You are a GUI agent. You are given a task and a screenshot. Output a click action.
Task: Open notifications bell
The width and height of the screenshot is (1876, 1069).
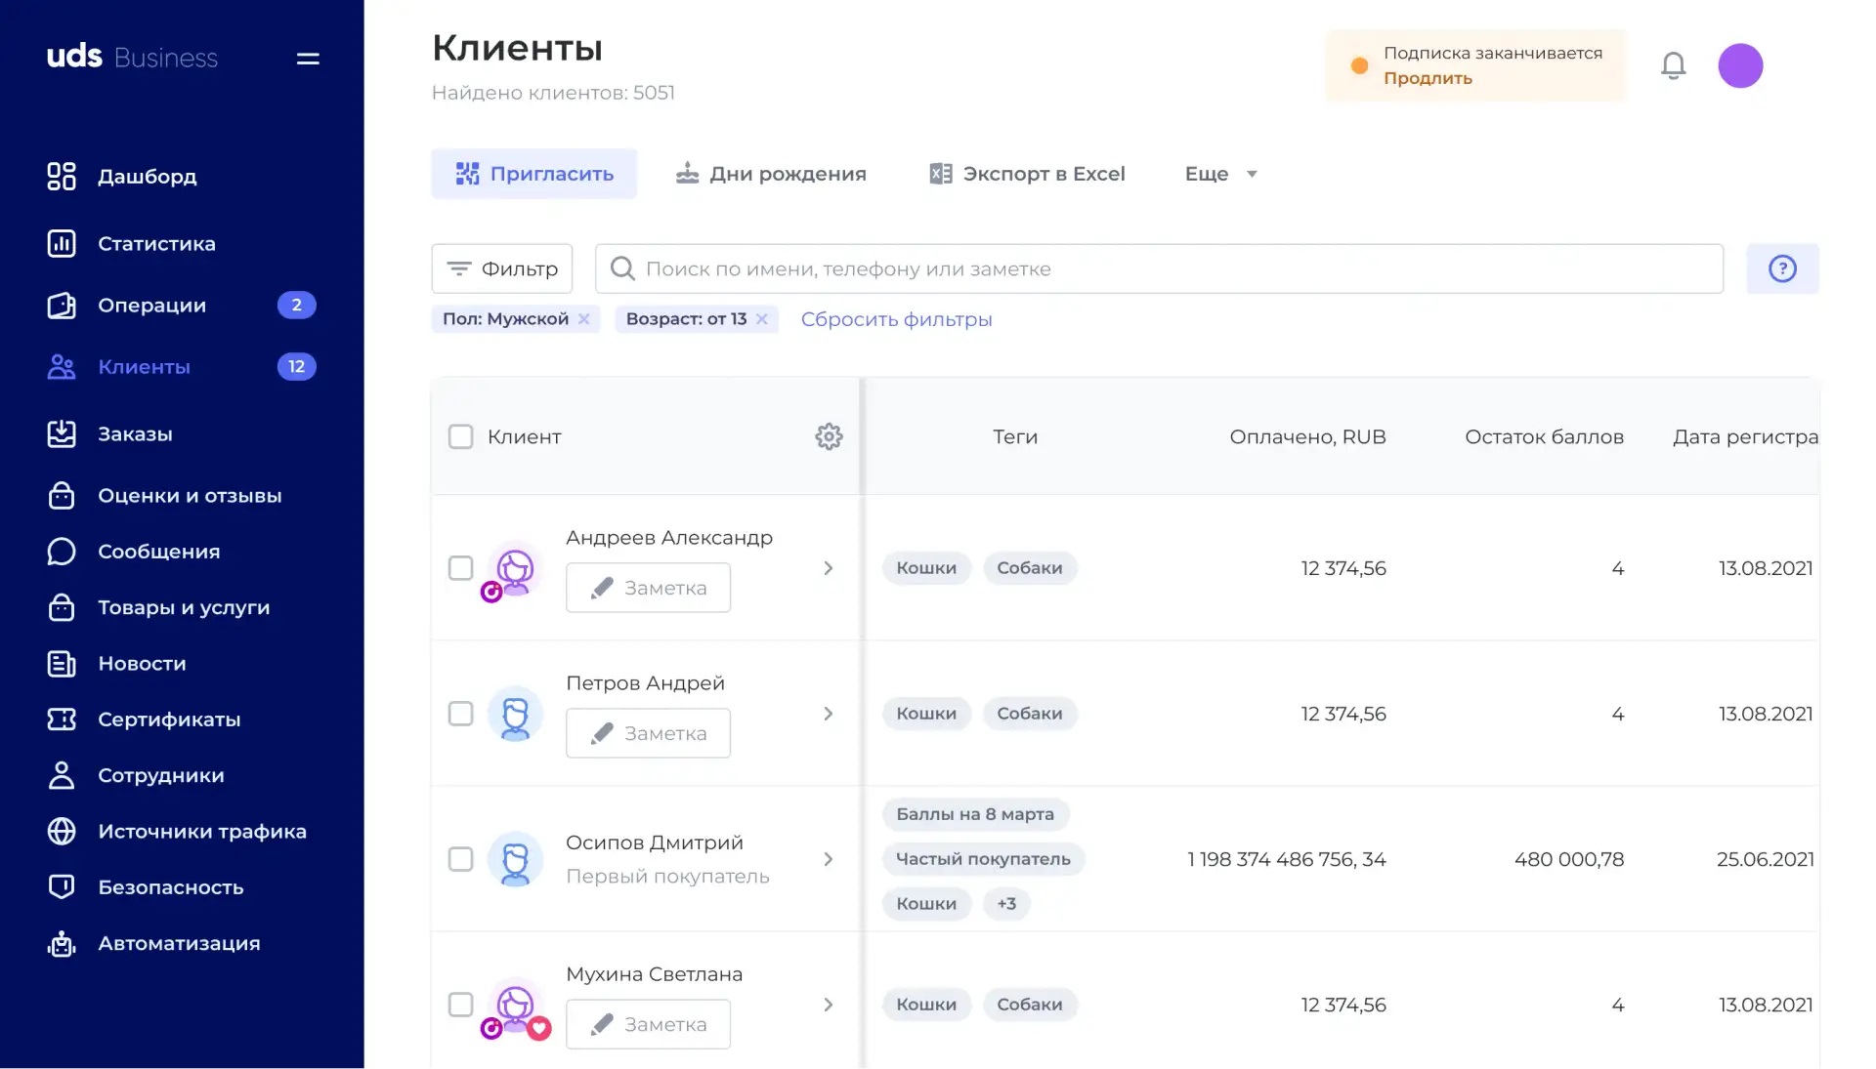(1673, 65)
